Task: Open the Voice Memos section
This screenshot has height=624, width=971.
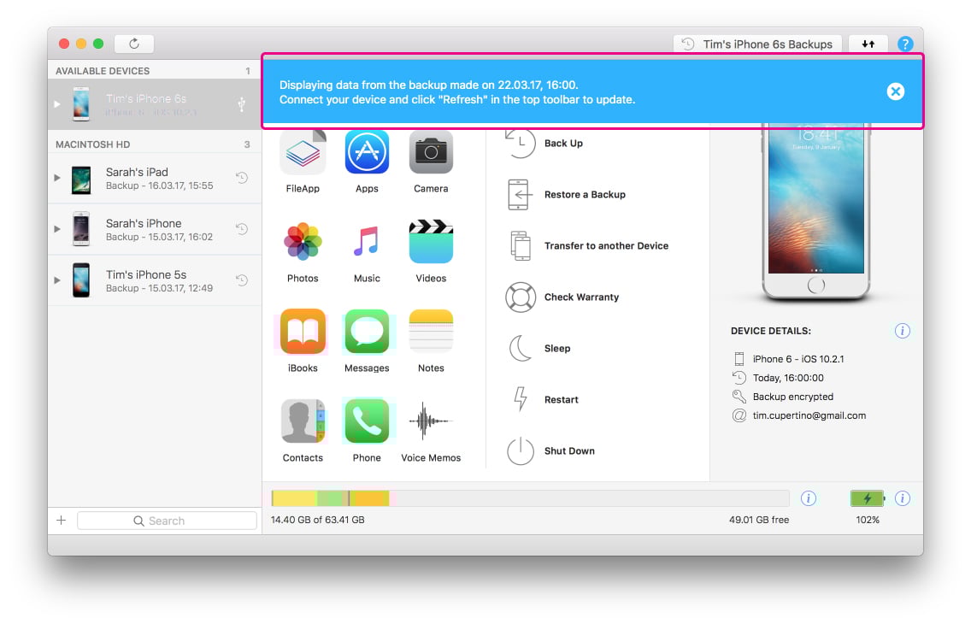Action: click(x=431, y=421)
